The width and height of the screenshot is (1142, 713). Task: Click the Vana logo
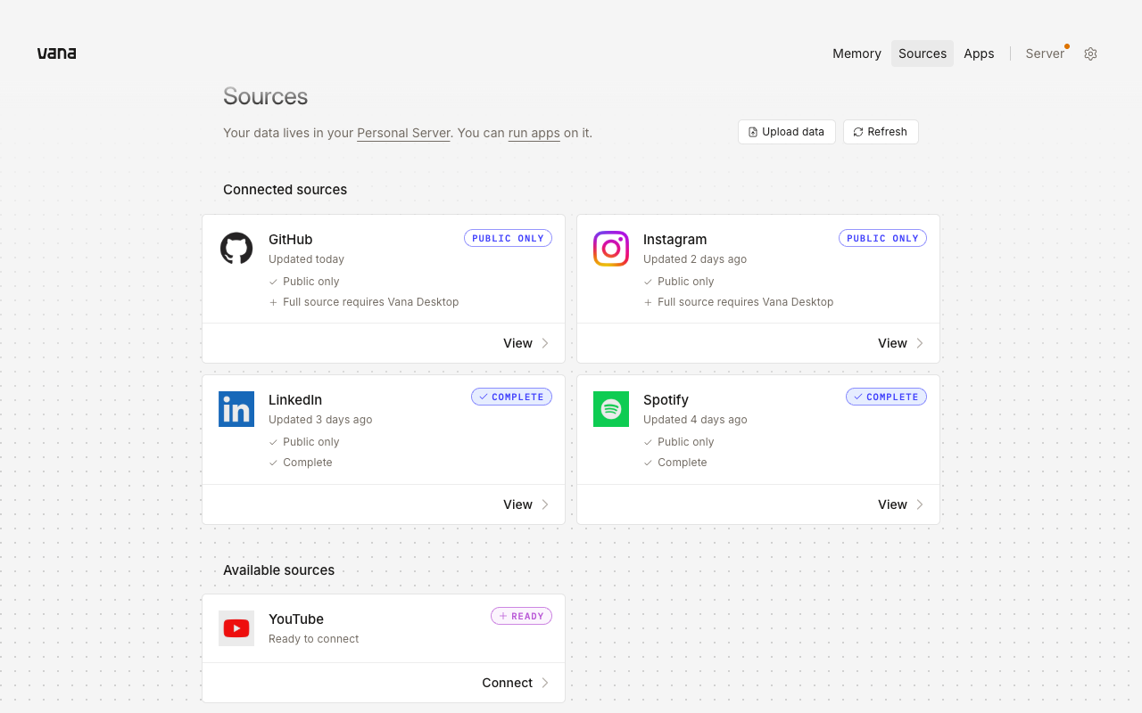[56, 53]
